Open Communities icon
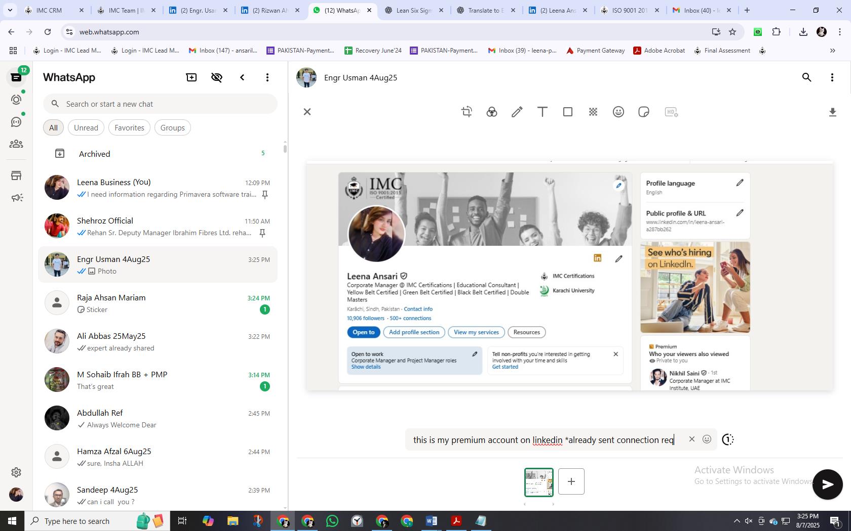 [x=16, y=144]
